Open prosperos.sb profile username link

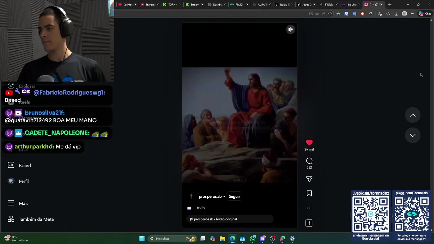click(210, 196)
